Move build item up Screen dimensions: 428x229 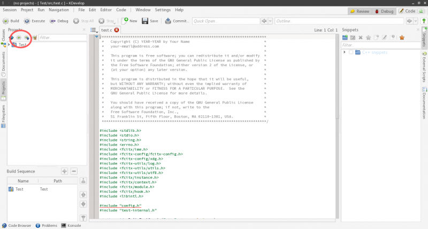click(x=83, y=194)
